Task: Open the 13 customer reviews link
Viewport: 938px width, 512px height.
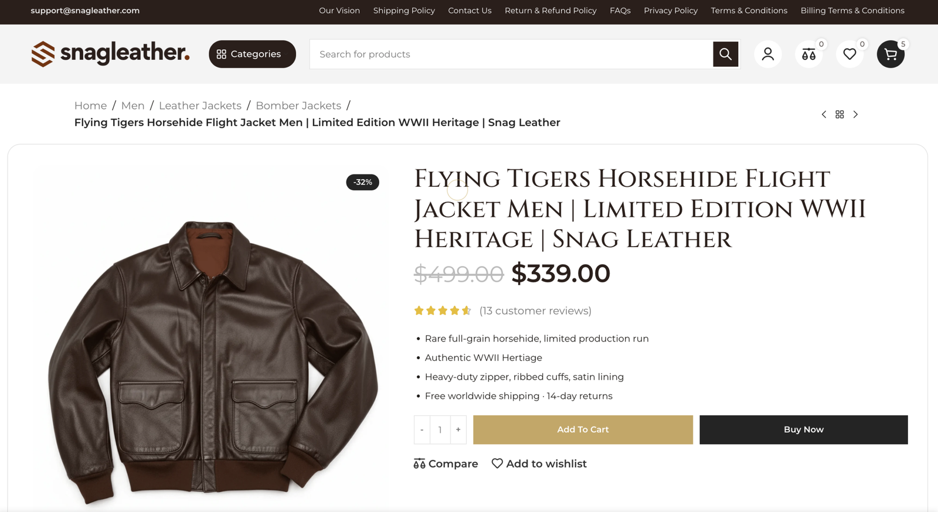Action: tap(535, 310)
